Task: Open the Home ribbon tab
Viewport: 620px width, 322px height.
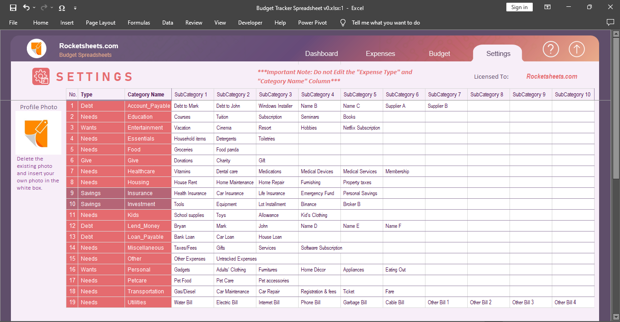Action: tap(41, 23)
